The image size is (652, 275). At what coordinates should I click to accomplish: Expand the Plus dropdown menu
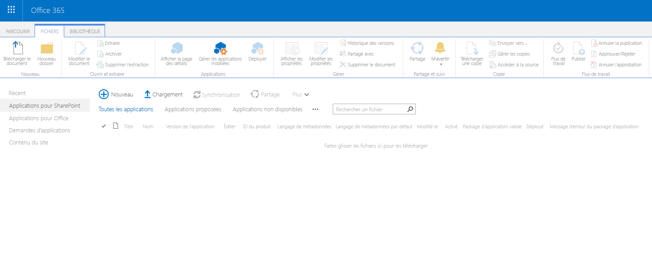pos(300,94)
